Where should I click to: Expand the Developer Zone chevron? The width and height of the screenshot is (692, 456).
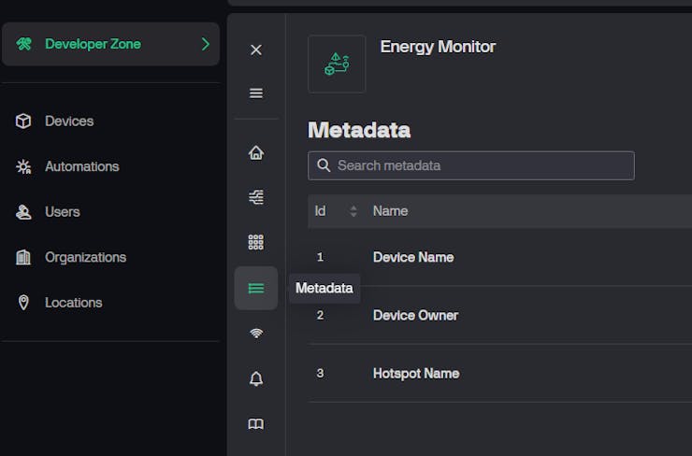tap(206, 44)
